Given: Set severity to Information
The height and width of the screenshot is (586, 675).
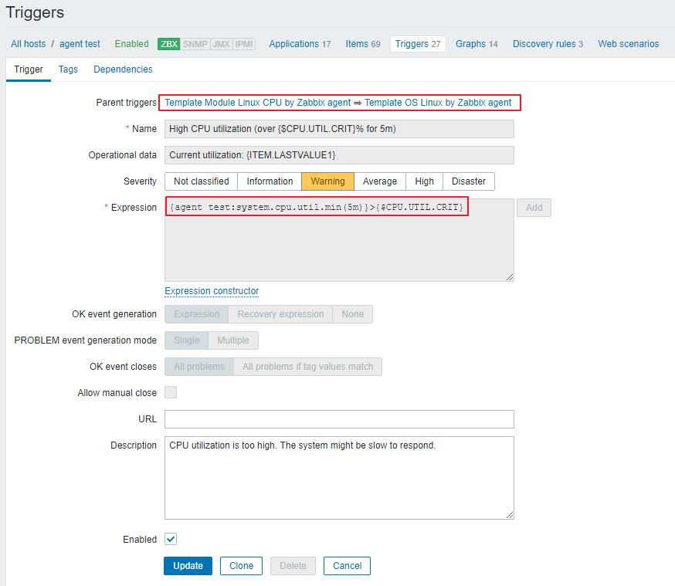Looking at the screenshot, I should (270, 181).
